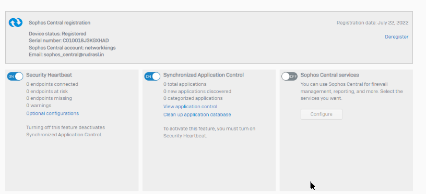Click the Device status: Registered text

pos(57,34)
